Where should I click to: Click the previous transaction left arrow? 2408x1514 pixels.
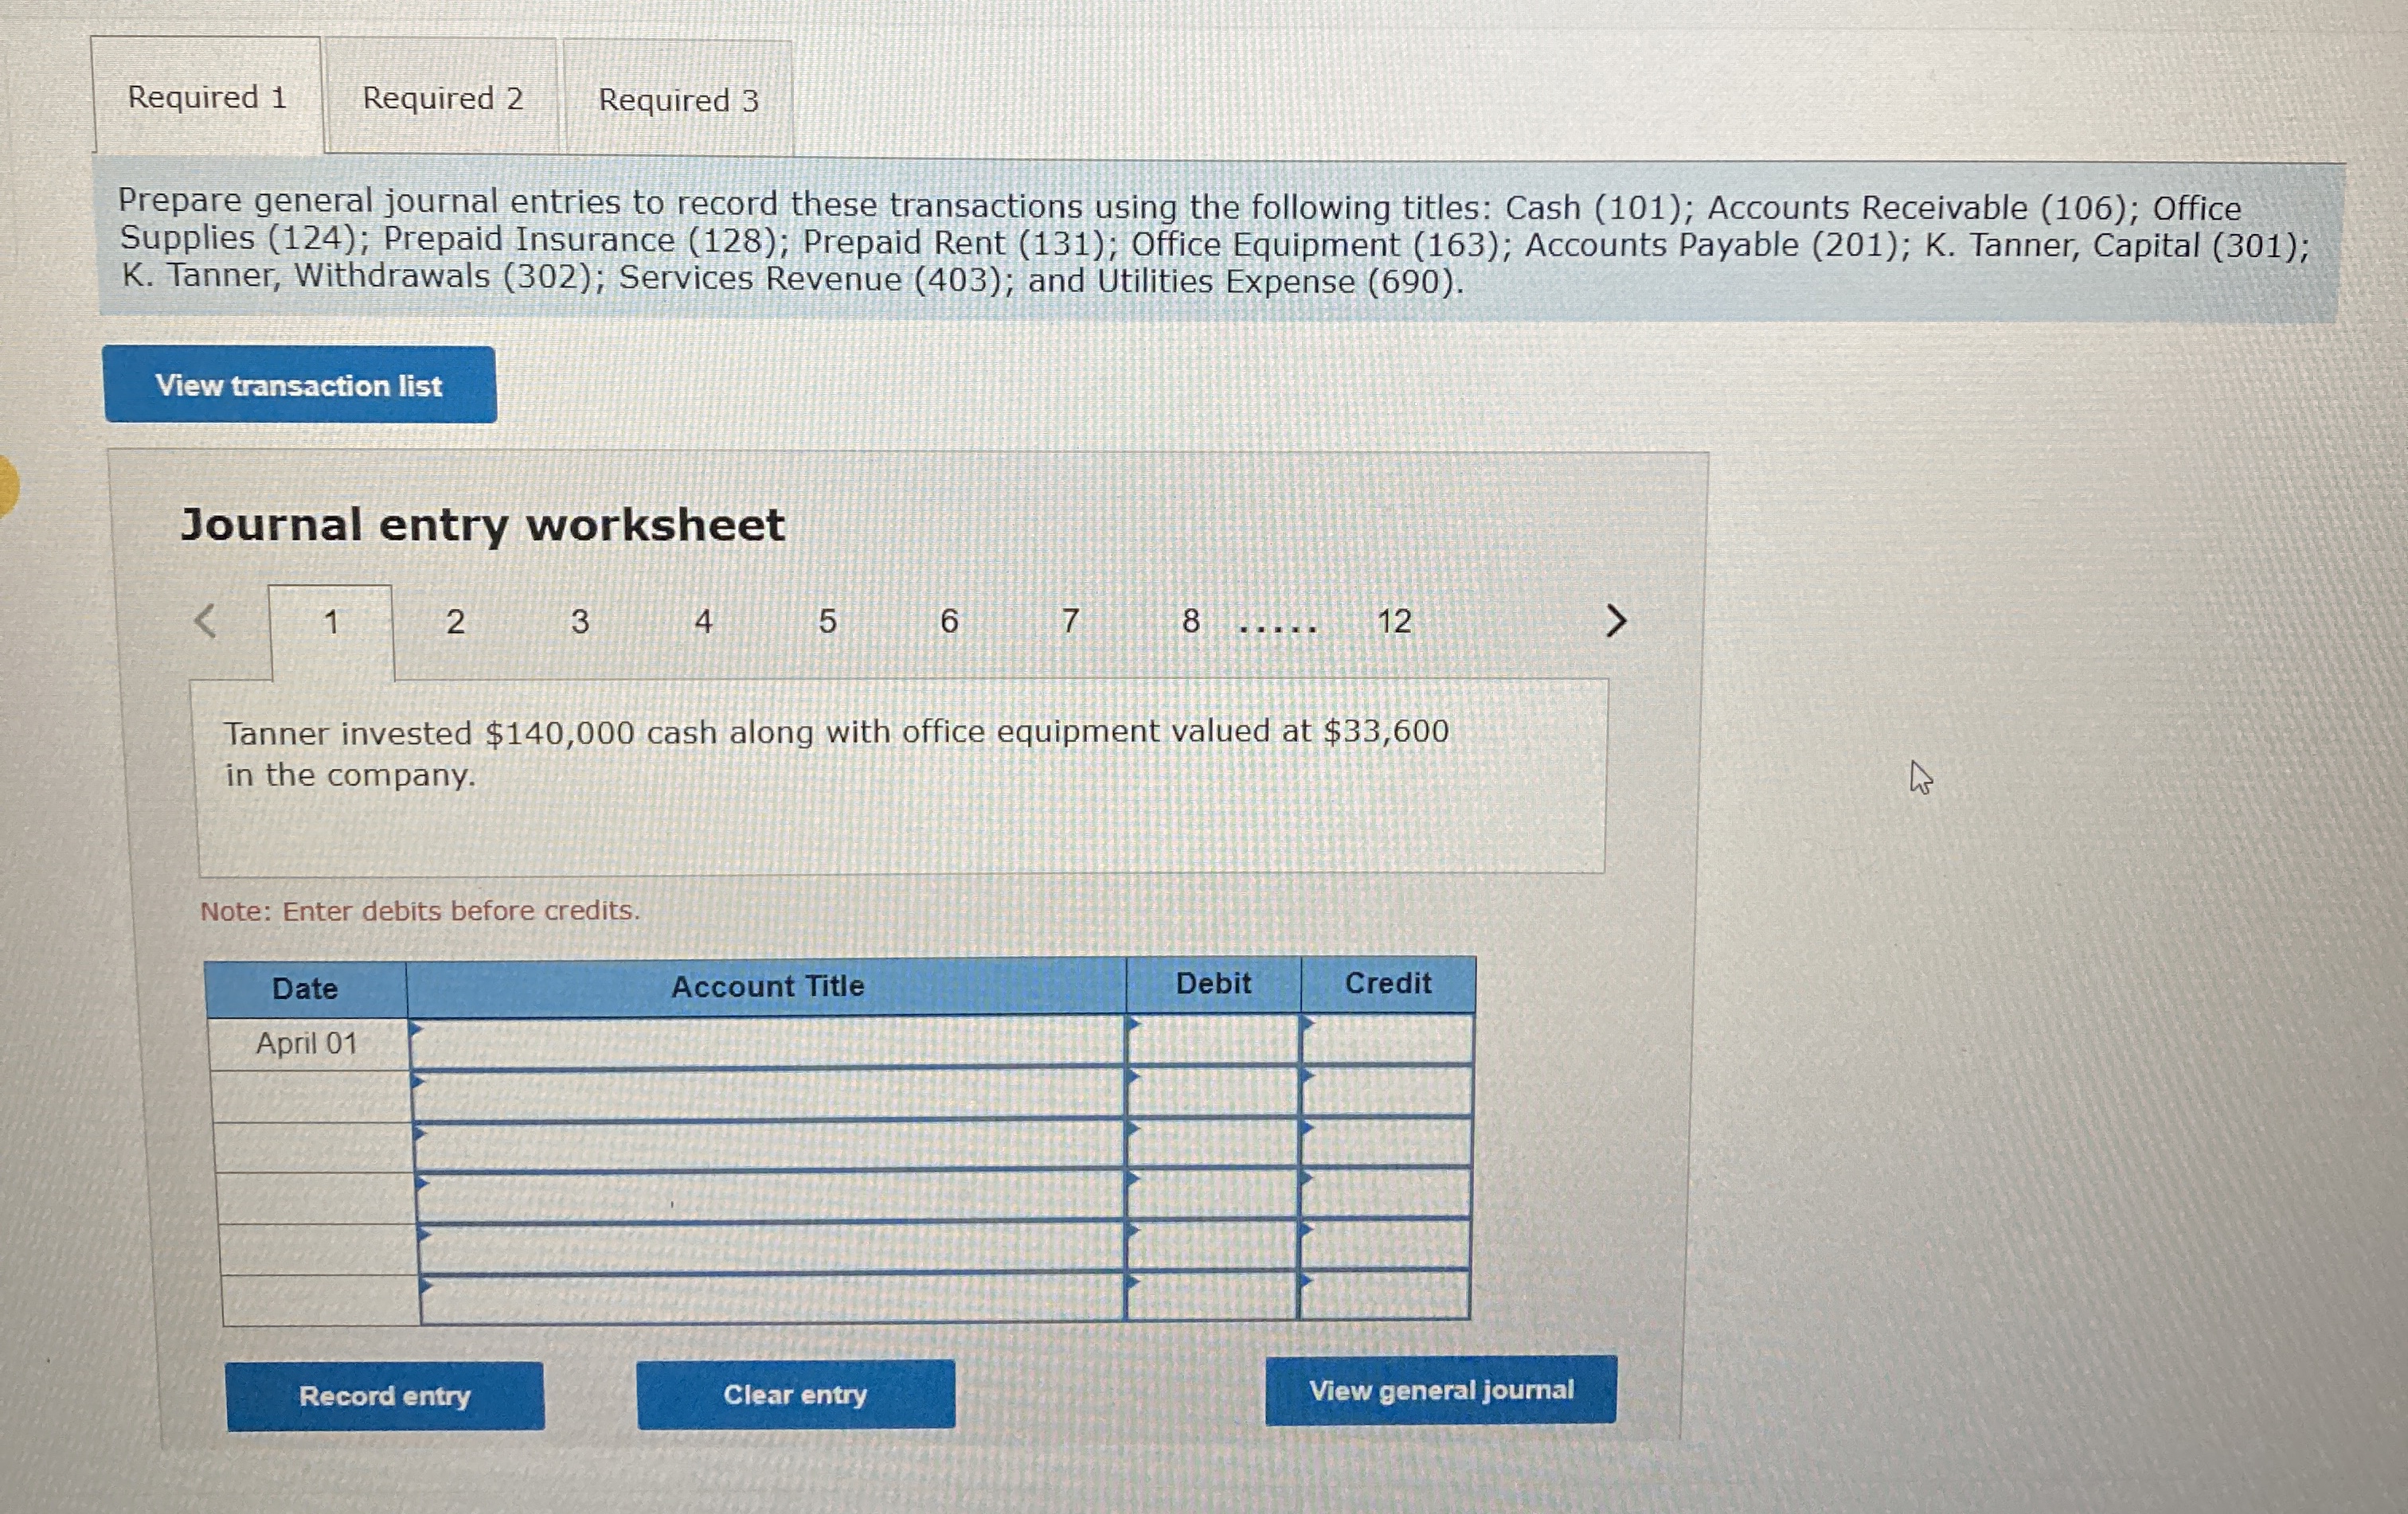click(205, 621)
